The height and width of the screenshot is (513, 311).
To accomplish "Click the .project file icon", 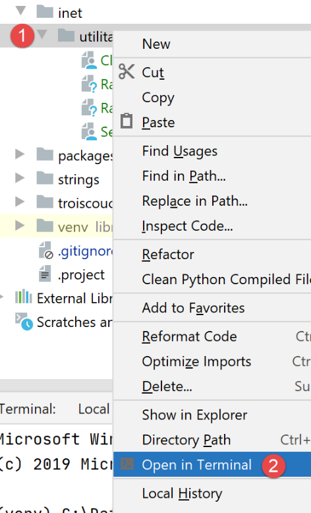I will click(x=45, y=274).
